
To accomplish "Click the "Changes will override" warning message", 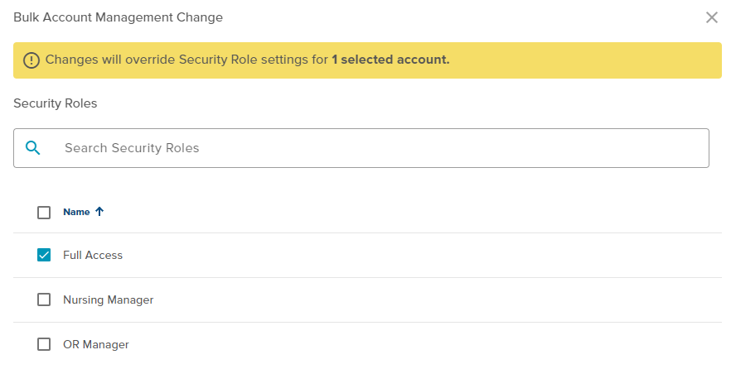I will [186, 60].
